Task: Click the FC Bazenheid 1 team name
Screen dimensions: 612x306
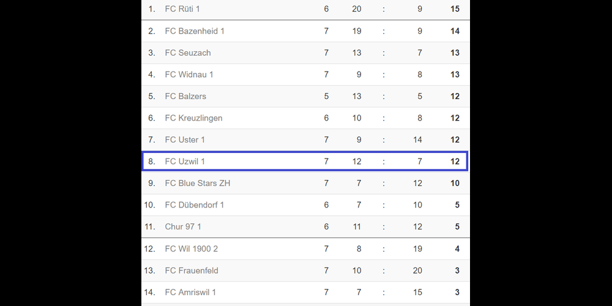Action: (195, 31)
